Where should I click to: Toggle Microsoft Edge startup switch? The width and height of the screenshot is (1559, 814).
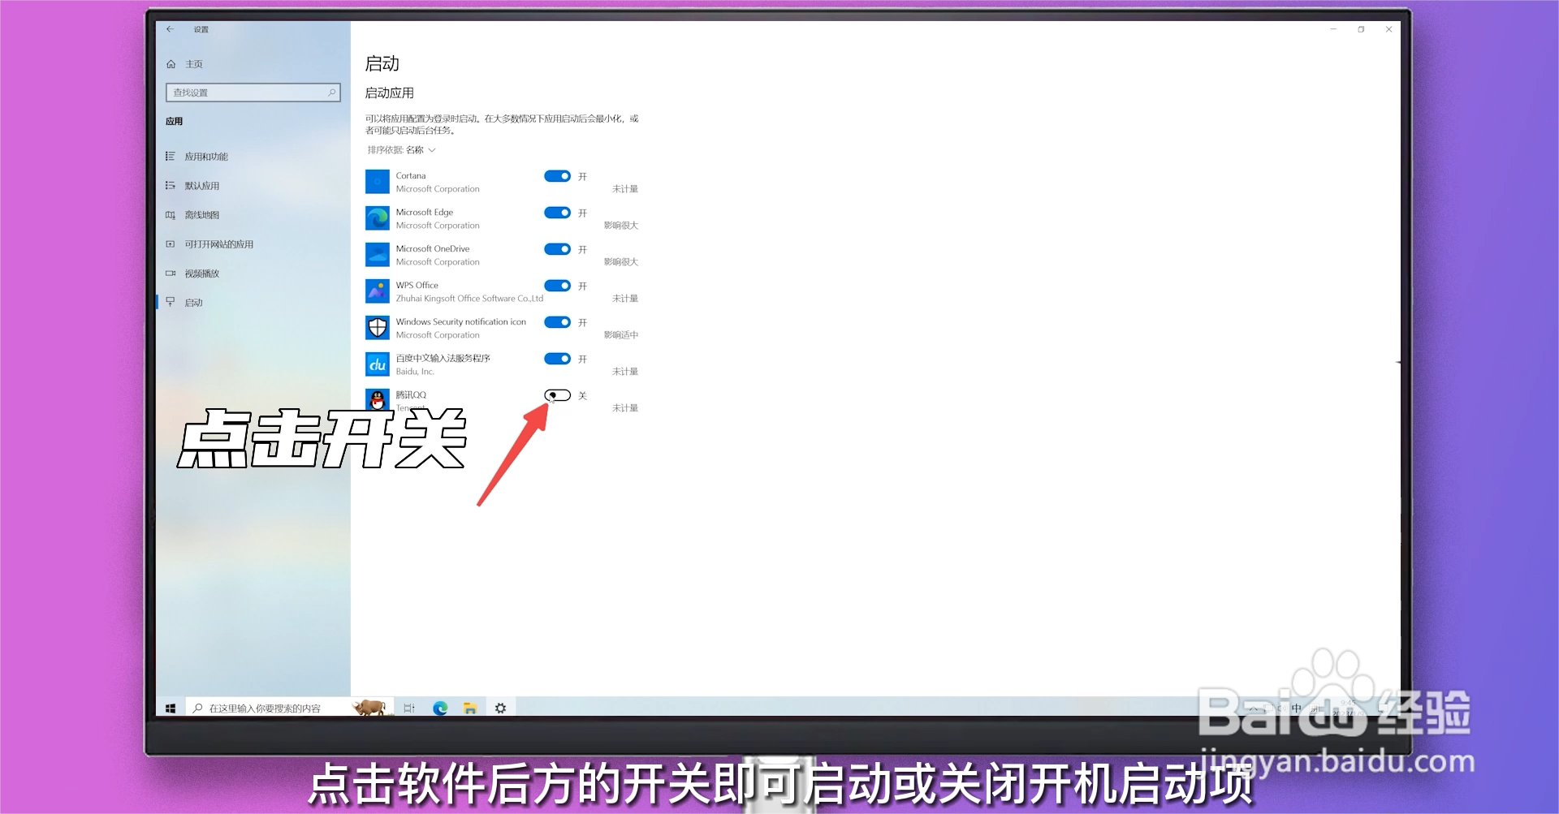(x=558, y=213)
